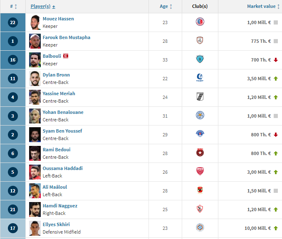This screenshot has height=239, width=282.
Task: Click the Dijon crest beside Oussama Haddadi
Action: 200,171
